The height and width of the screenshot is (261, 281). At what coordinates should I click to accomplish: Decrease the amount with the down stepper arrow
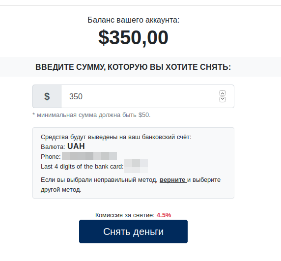(x=223, y=99)
